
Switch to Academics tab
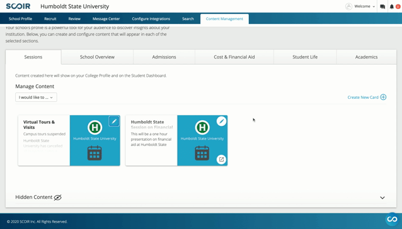click(366, 57)
